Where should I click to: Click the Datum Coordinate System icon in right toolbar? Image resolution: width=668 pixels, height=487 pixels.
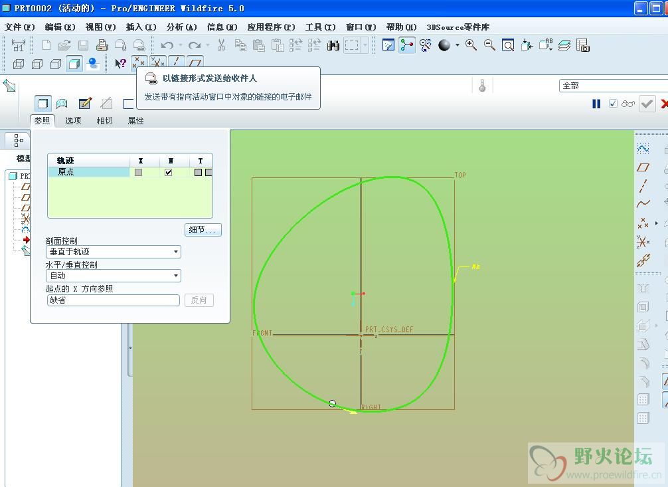643,241
